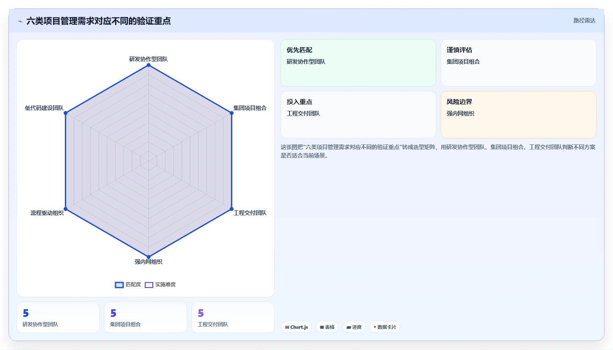Toggle the 实施难度 legend swatch
Image resolution: width=613 pixels, height=350 pixels.
[149, 285]
